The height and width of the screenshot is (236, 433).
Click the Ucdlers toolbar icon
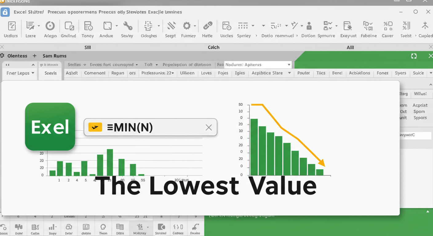point(12,26)
